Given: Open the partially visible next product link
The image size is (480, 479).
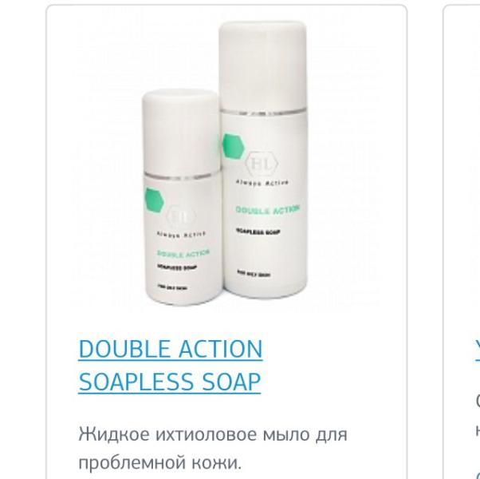Looking at the screenshot, I should (478, 350).
